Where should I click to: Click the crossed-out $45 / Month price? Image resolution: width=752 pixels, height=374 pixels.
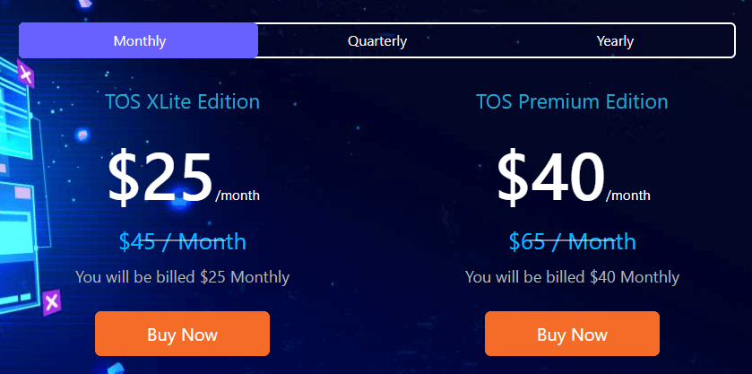(182, 241)
